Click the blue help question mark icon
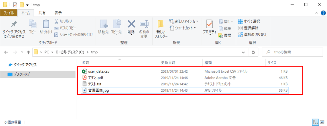The width and height of the screenshot is (327, 126). [323, 13]
